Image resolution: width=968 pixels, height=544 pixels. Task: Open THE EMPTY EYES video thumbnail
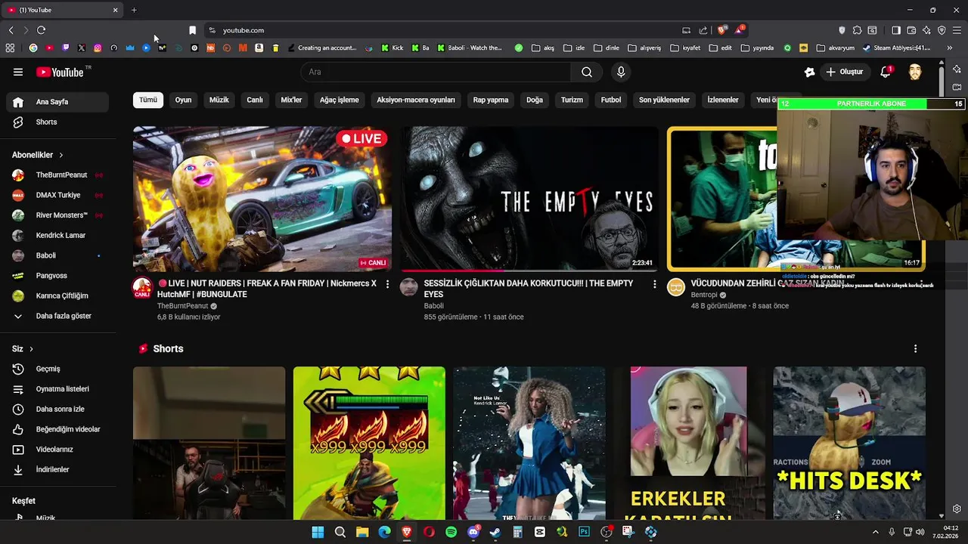529,199
